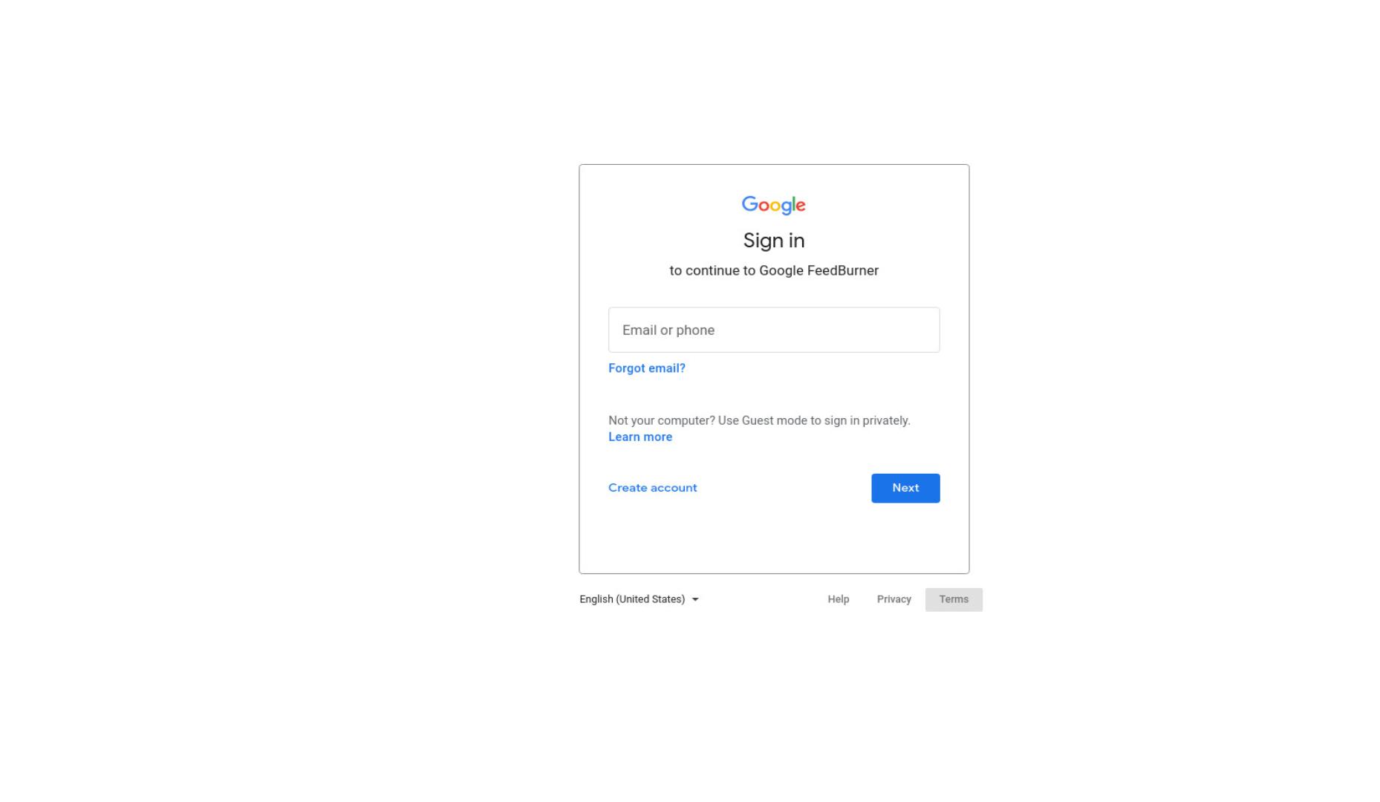The image size is (1380, 802).
Task: Click the "to continue to Google FeedBurner" subtitle
Action: [773, 270]
